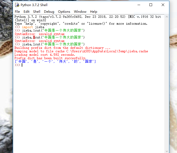177x153 pixels.
Task: Open the Window menu
Action: (80, 11)
